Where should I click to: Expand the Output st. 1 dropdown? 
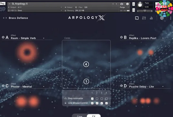click(x=61, y=7)
